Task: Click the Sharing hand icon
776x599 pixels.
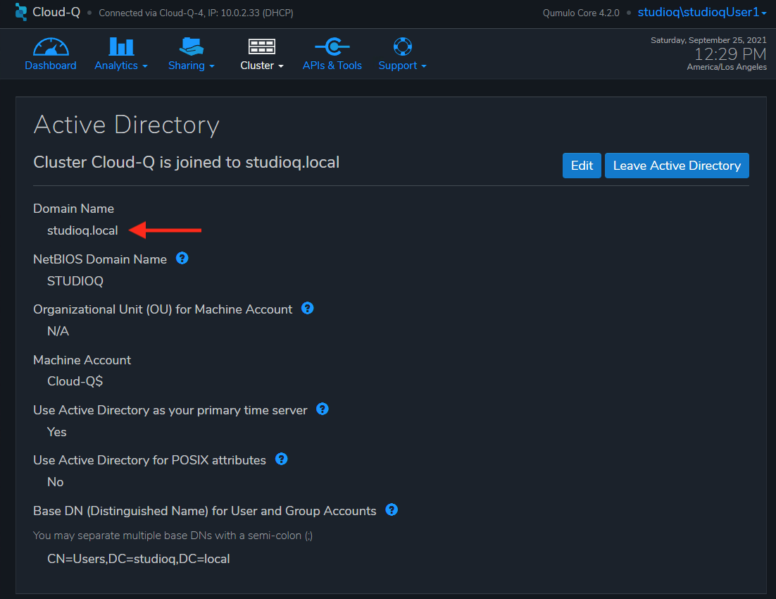Action: (x=191, y=47)
